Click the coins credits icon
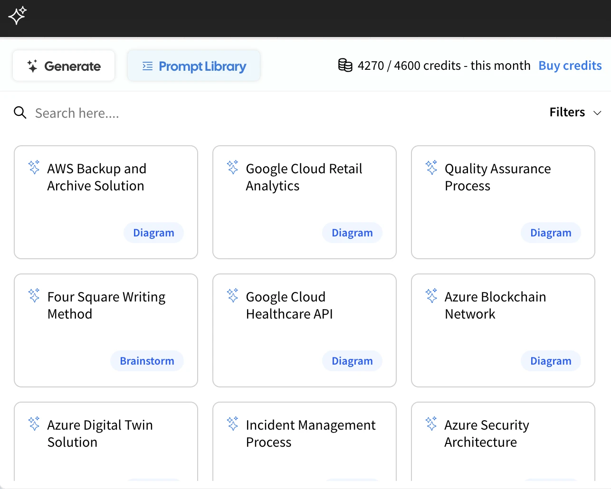611x489 pixels. coord(345,65)
